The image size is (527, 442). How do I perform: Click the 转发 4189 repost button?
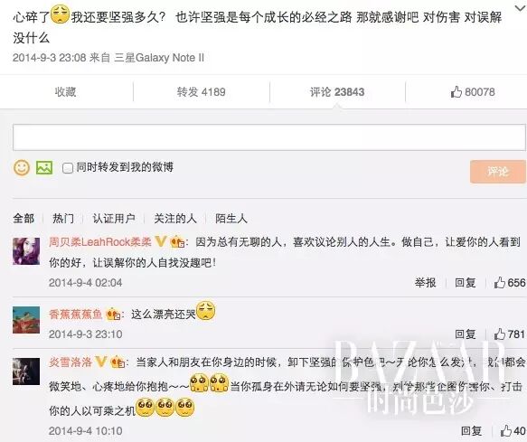(x=201, y=92)
